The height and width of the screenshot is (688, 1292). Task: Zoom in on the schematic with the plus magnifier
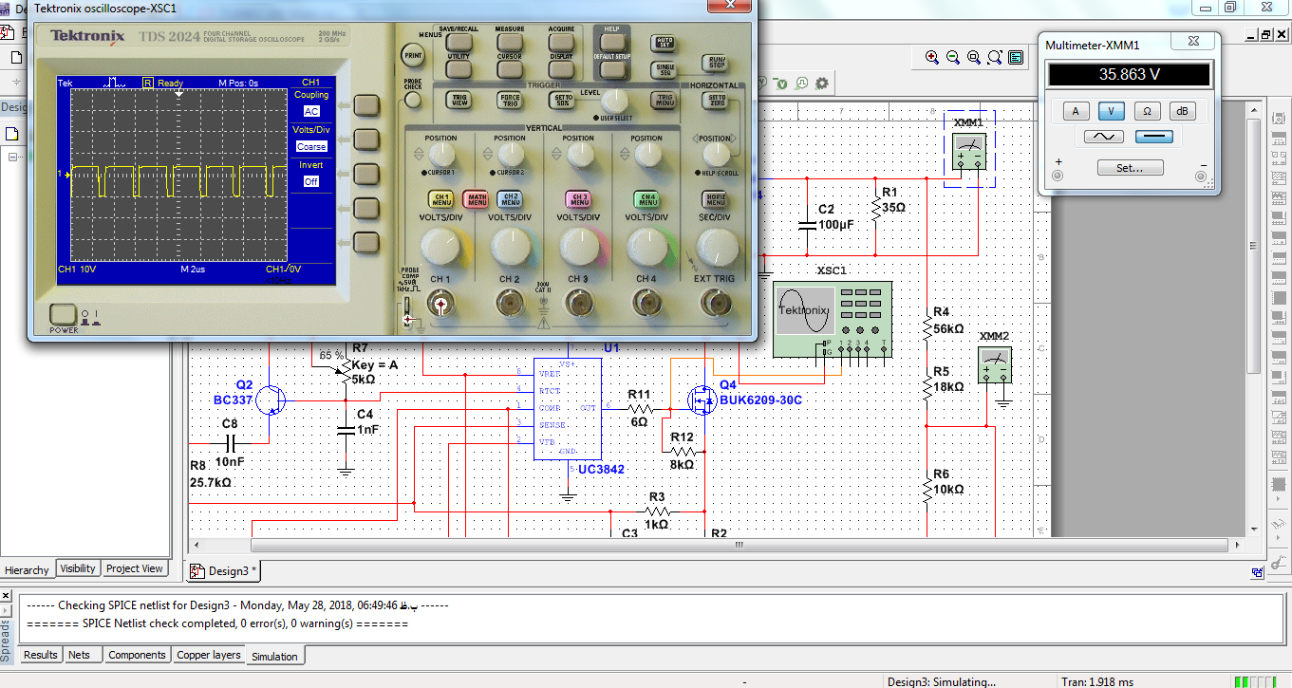[x=932, y=58]
